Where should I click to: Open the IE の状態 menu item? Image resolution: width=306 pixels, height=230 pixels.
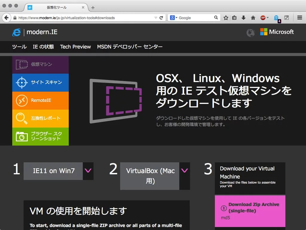pos(43,47)
